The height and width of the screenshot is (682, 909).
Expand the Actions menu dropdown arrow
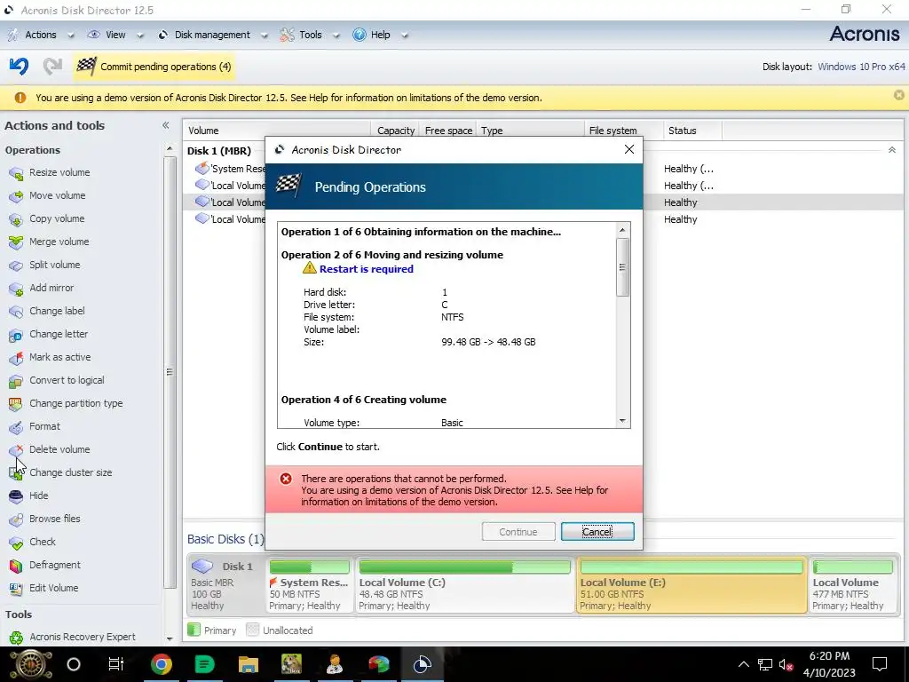pyautogui.click(x=71, y=36)
